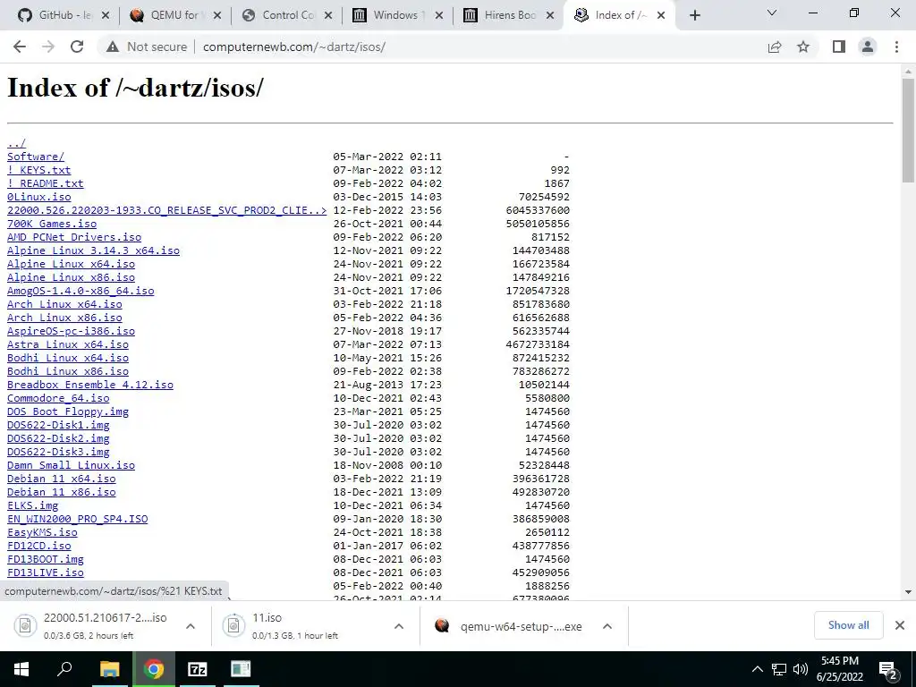Open the Windows Start menu
The width and height of the screenshot is (916, 687).
click(x=21, y=669)
